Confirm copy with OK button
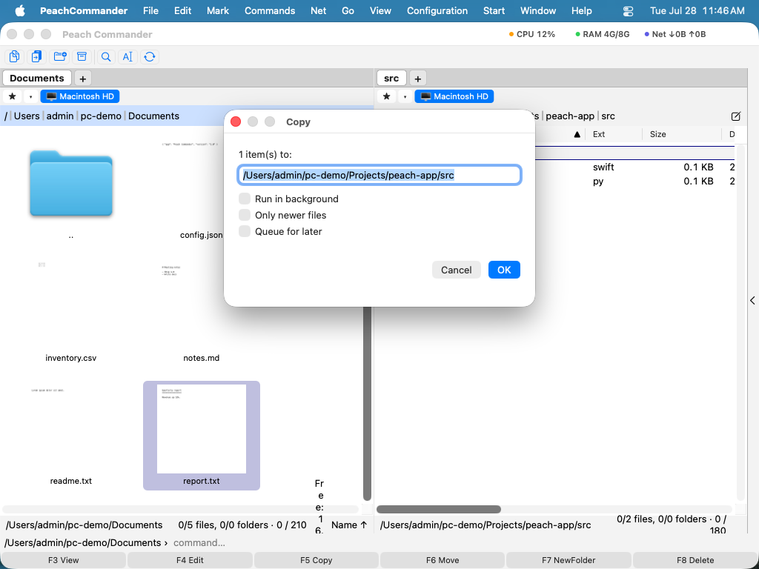Screen dimensions: 759x569 504,270
